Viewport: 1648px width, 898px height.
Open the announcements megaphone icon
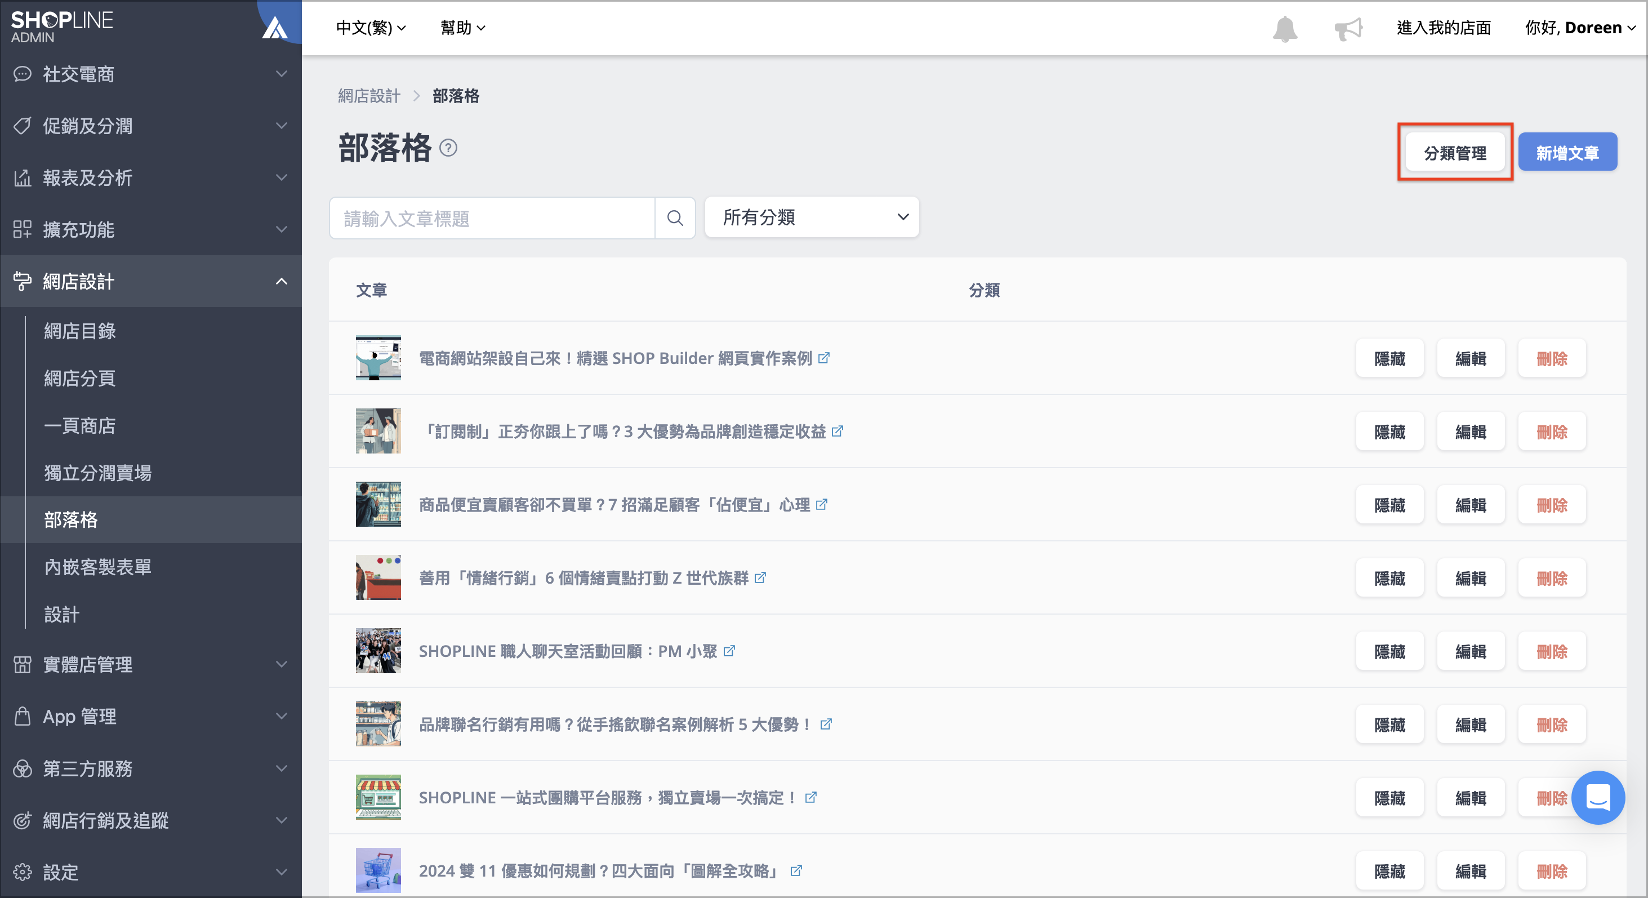(x=1348, y=29)
